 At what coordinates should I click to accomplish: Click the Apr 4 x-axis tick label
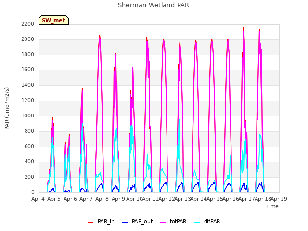click(x=38, y=199)
